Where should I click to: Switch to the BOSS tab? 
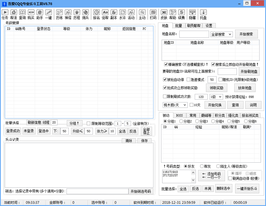[x=180, y=115]
